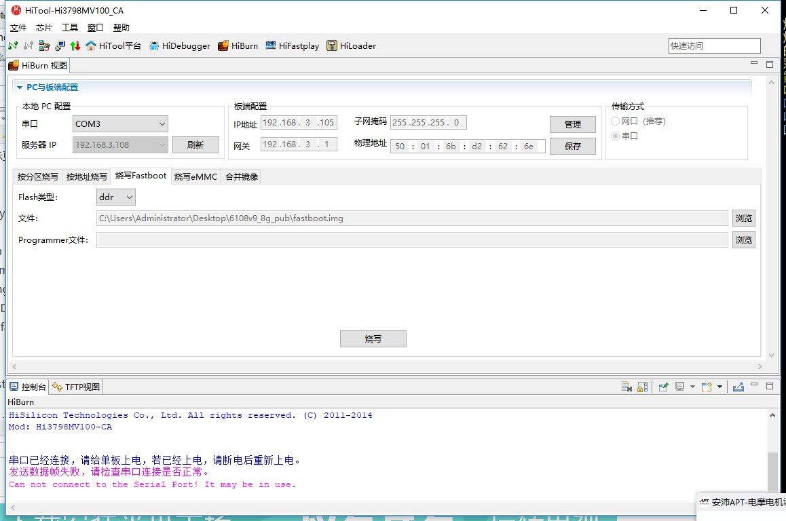Select the HiBurn 视图 tab
786x521 pixels.
38,65
